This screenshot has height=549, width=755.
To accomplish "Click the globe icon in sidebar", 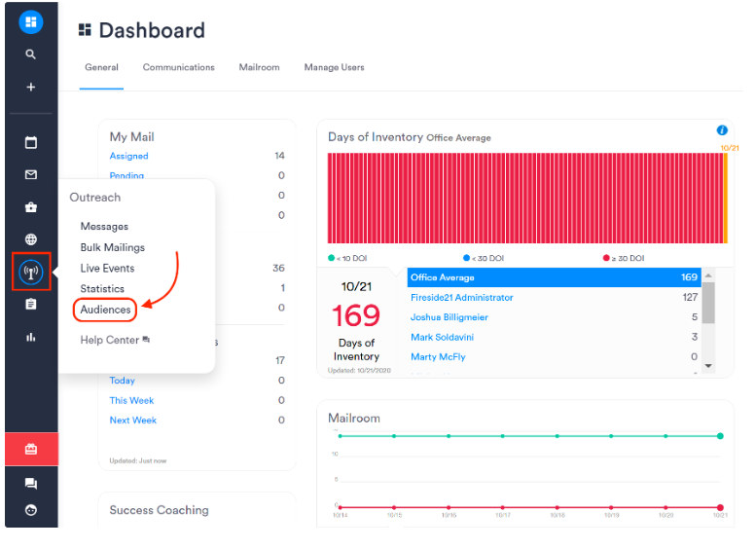I will pos(30,239).
